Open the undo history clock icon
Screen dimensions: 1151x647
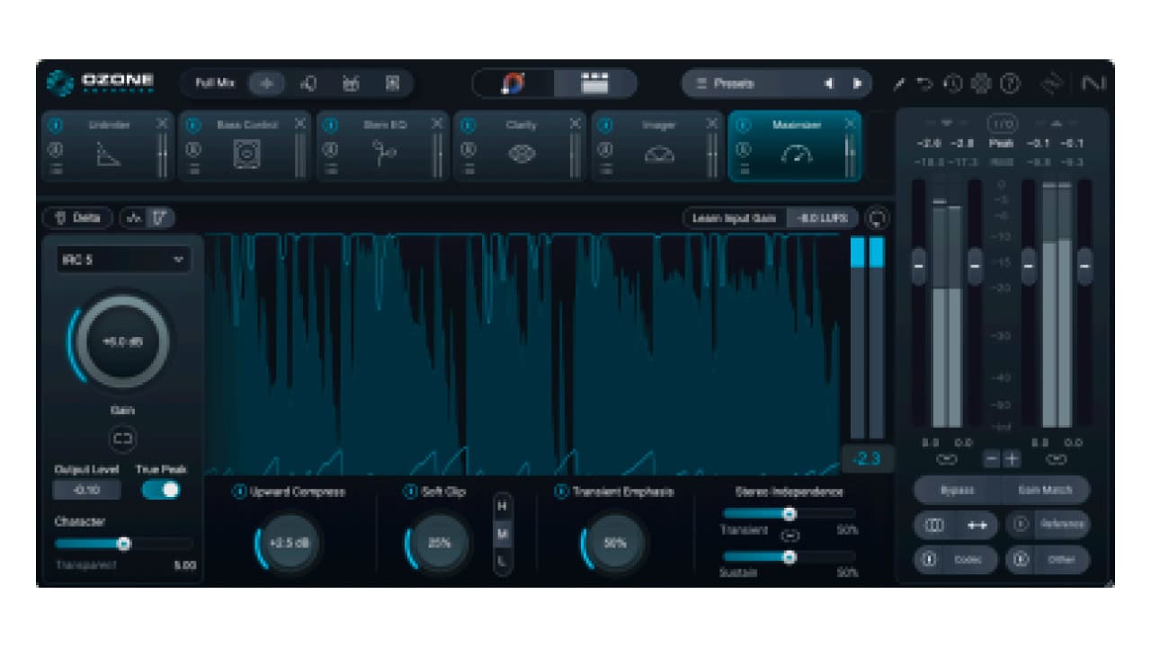(952, 84)
